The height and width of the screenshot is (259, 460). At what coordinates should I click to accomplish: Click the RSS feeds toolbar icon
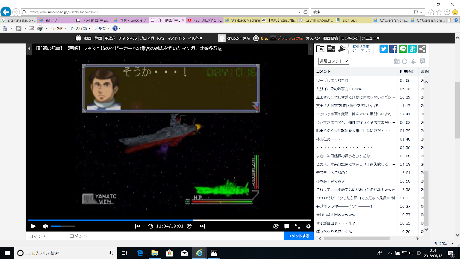19,28
